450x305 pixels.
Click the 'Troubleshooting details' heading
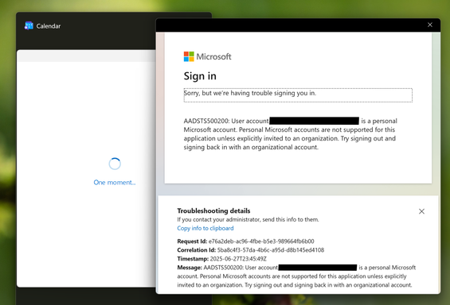[213, 210]
